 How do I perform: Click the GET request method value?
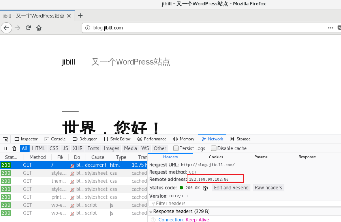(x=193, y=172)
